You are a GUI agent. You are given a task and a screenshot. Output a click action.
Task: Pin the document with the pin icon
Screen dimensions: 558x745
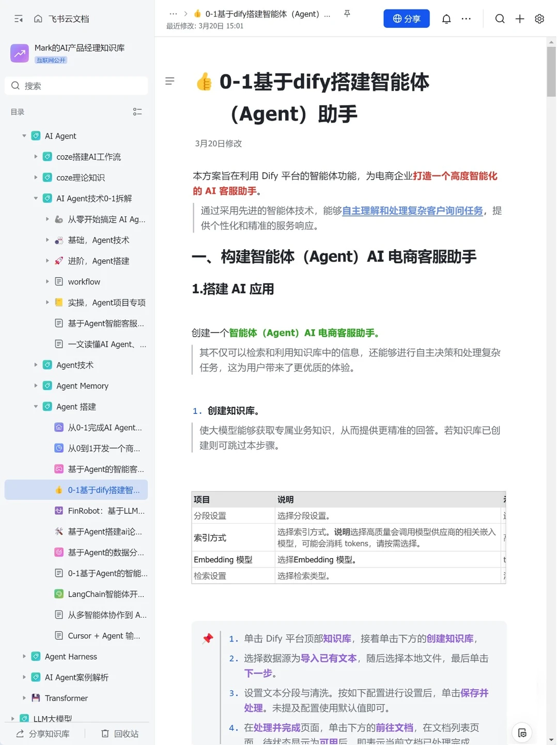[x=347, y=14]
